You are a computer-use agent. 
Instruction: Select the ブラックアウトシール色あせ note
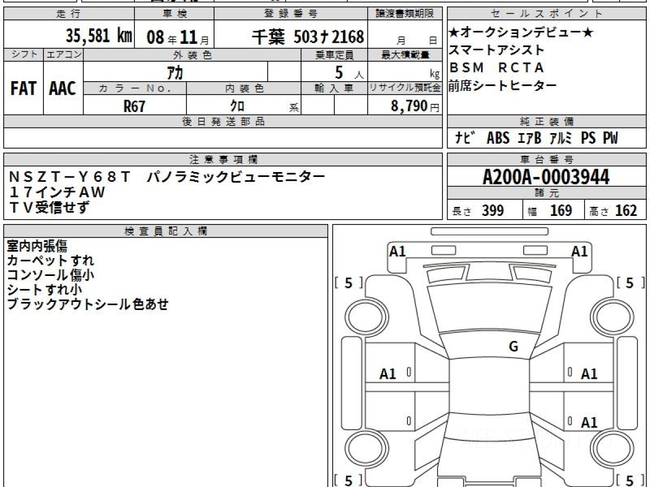pos(87,305)
